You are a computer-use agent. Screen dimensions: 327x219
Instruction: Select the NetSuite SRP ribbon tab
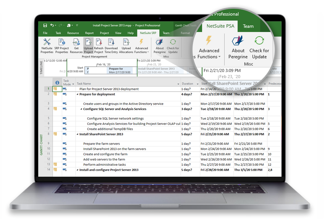(148, 33)
